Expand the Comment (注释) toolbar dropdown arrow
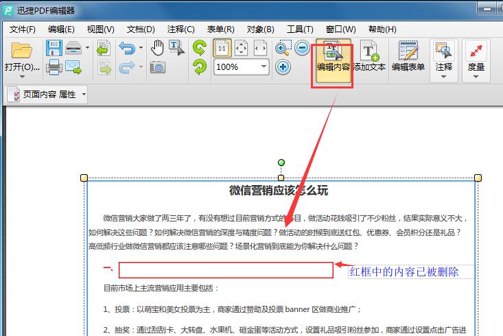 [444, 77]
